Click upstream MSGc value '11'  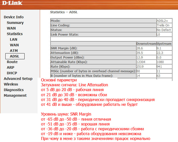[x=158, y=71]
